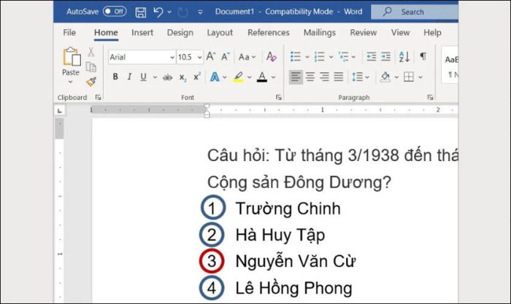Click the Redo icon in title bar
This screenshot has width=511, height=304.
click(x=182, y=12)
